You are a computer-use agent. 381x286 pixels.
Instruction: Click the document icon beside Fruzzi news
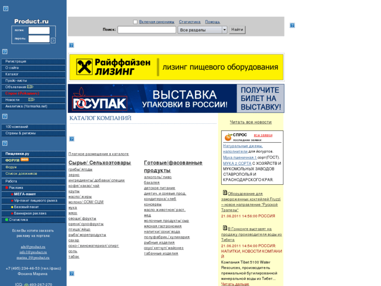click(x=225, y=193)
